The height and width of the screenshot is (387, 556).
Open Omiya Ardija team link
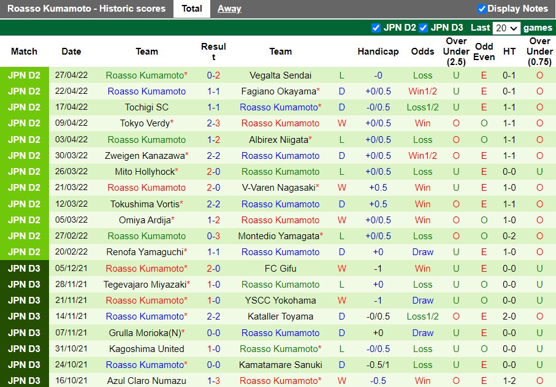145,220
